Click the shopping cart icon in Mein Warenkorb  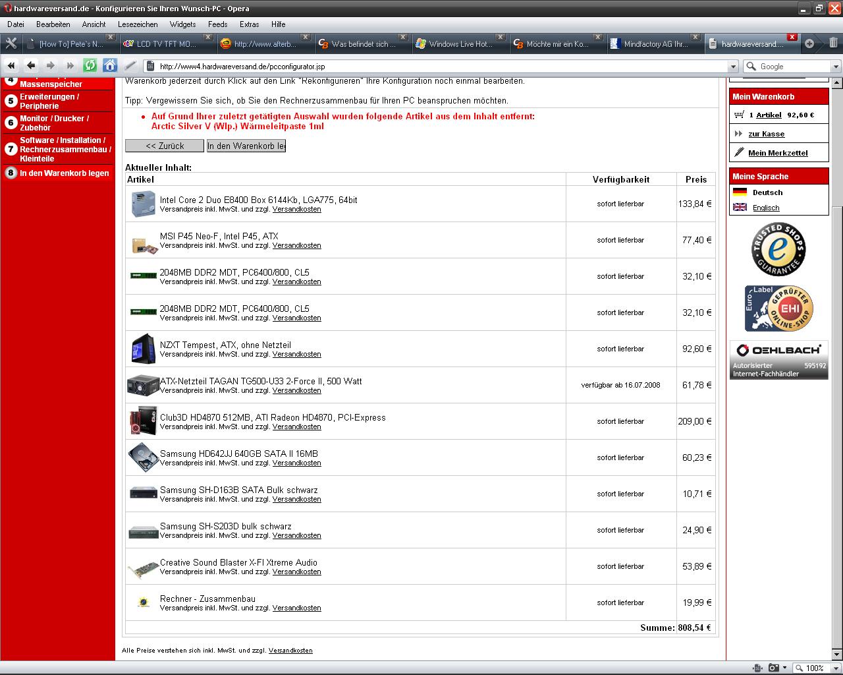click(x=739, y=115)
